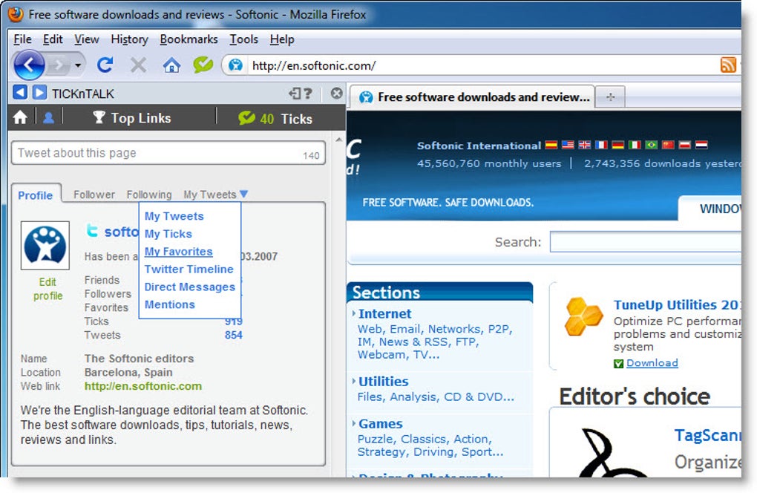Toggle the My Tweets dropdown arrow
Viewport: 757px width, 493px height.
[243, 194]
